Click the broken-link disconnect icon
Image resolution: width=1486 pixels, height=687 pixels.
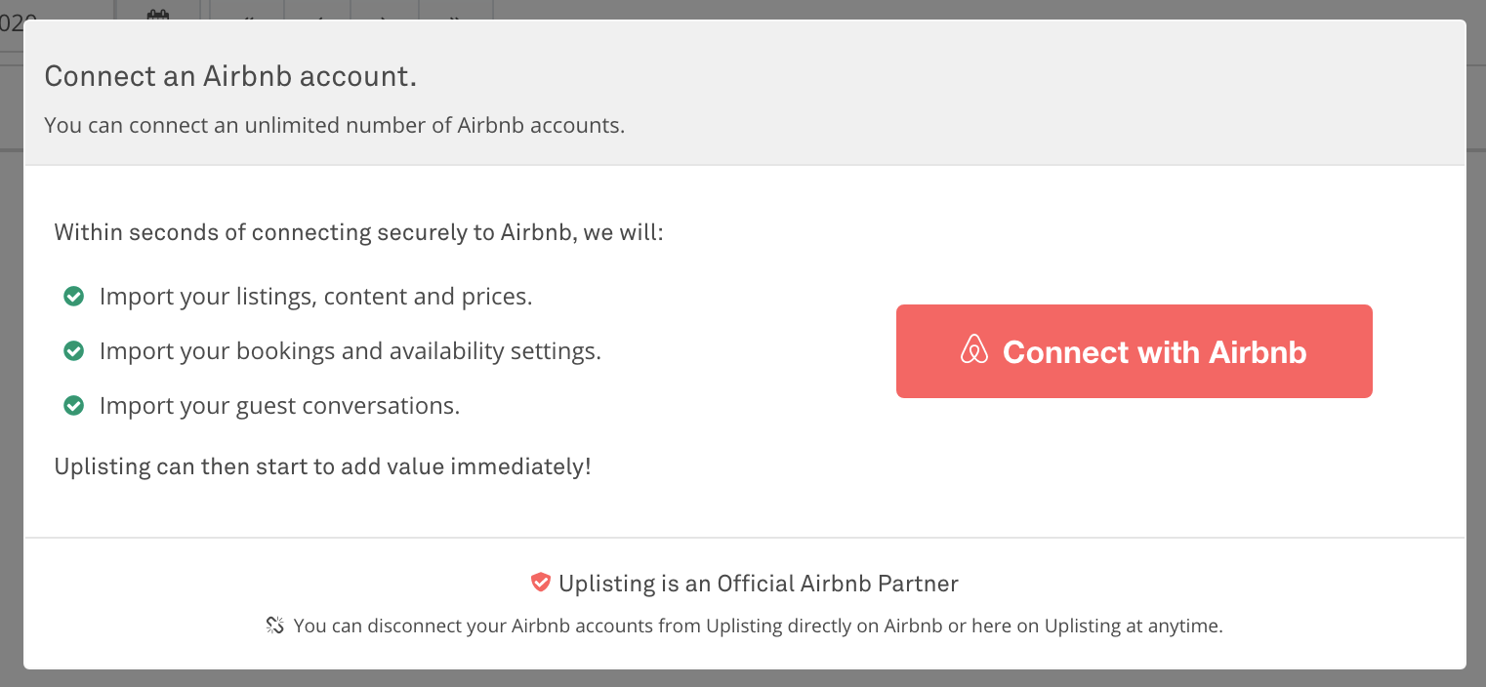pyautogui.click(x=275, y=626)
